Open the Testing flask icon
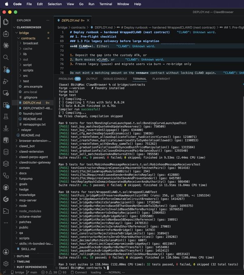This screenshot has height=275, width=244. click(6, 116)
